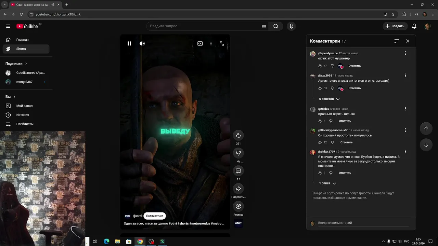Expand the Short to fullscreen
This screenshot has width=438, height=246.
coord(222,43)
